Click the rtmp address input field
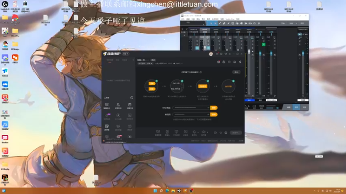346x194 pixels. [191, 108]
